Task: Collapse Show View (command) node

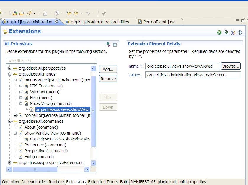Action: [21, 104]
